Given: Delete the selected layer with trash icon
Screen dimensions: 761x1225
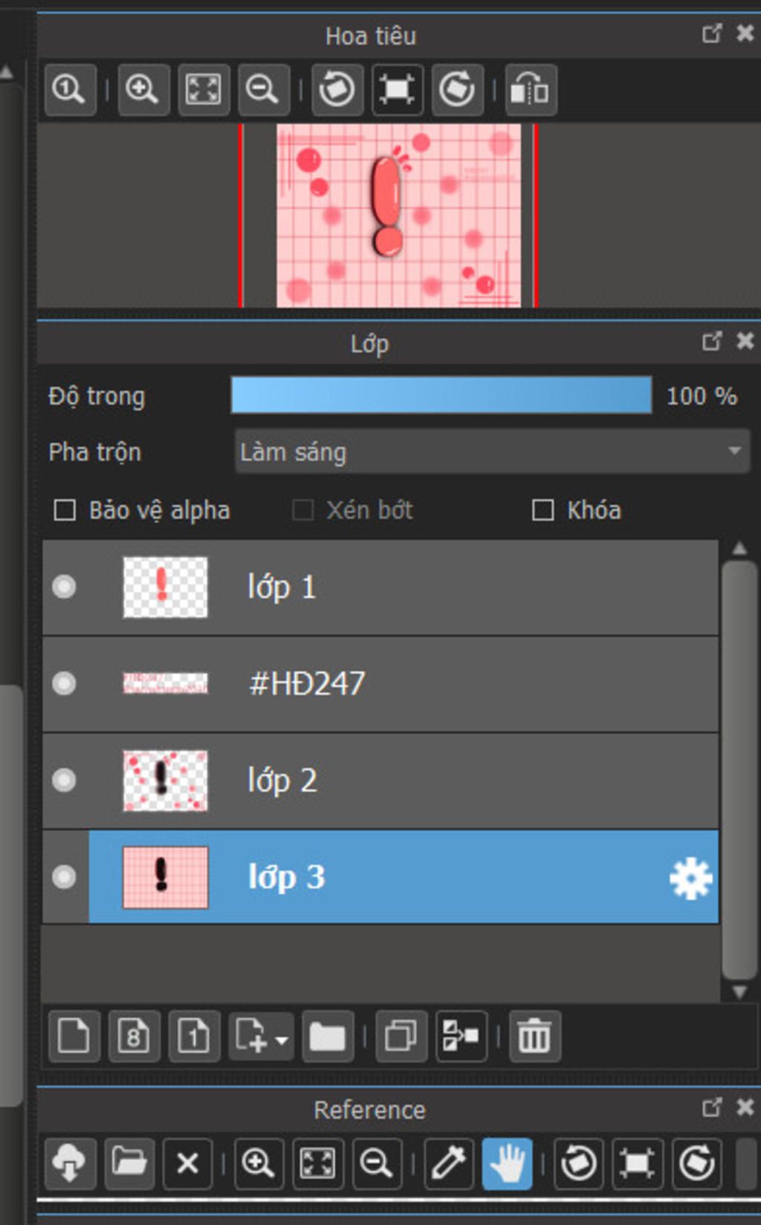Looking at the screenshot, I should [534, 1036].
